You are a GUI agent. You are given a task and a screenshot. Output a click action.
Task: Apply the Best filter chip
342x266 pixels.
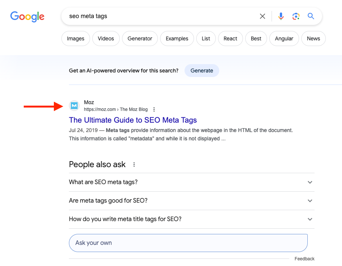(256, 38)
